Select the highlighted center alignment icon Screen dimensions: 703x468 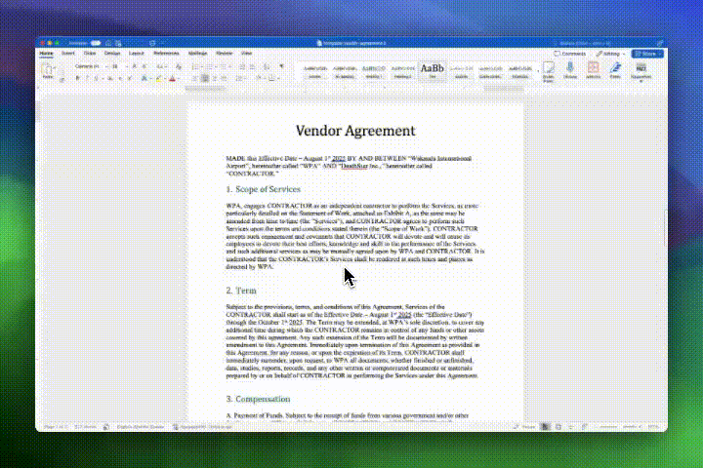205,78
